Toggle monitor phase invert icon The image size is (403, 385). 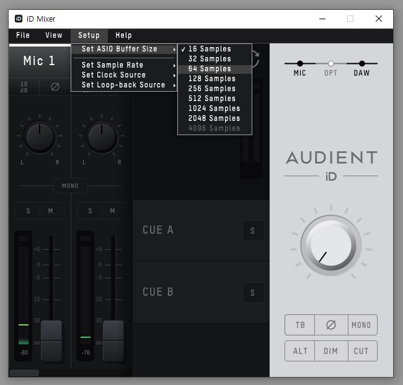(331, 325)
